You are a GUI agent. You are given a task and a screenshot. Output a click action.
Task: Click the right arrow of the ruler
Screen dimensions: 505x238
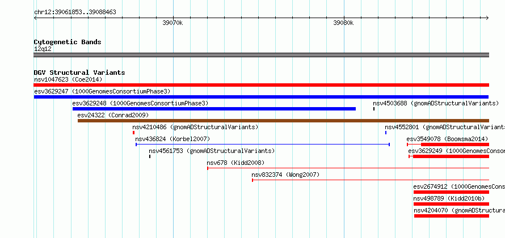click(x=487, y=18)
